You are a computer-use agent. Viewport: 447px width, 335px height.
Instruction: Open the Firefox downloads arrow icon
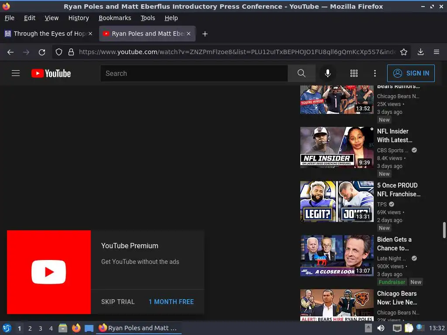coord(420,52)
